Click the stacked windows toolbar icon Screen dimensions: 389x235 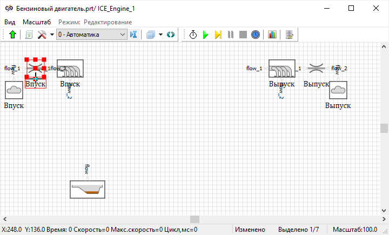[151, 35]
